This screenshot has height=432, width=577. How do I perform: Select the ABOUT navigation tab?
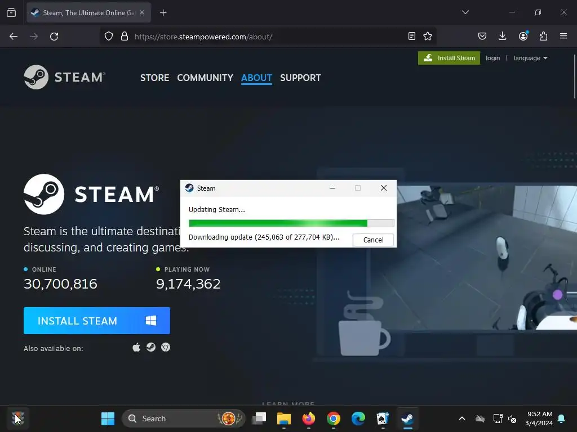[x=256, y=78]
